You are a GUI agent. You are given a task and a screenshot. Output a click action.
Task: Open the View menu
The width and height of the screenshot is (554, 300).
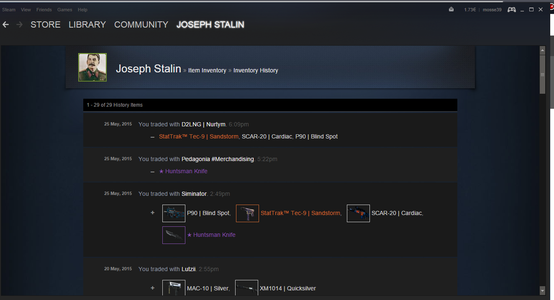[26, 10]
